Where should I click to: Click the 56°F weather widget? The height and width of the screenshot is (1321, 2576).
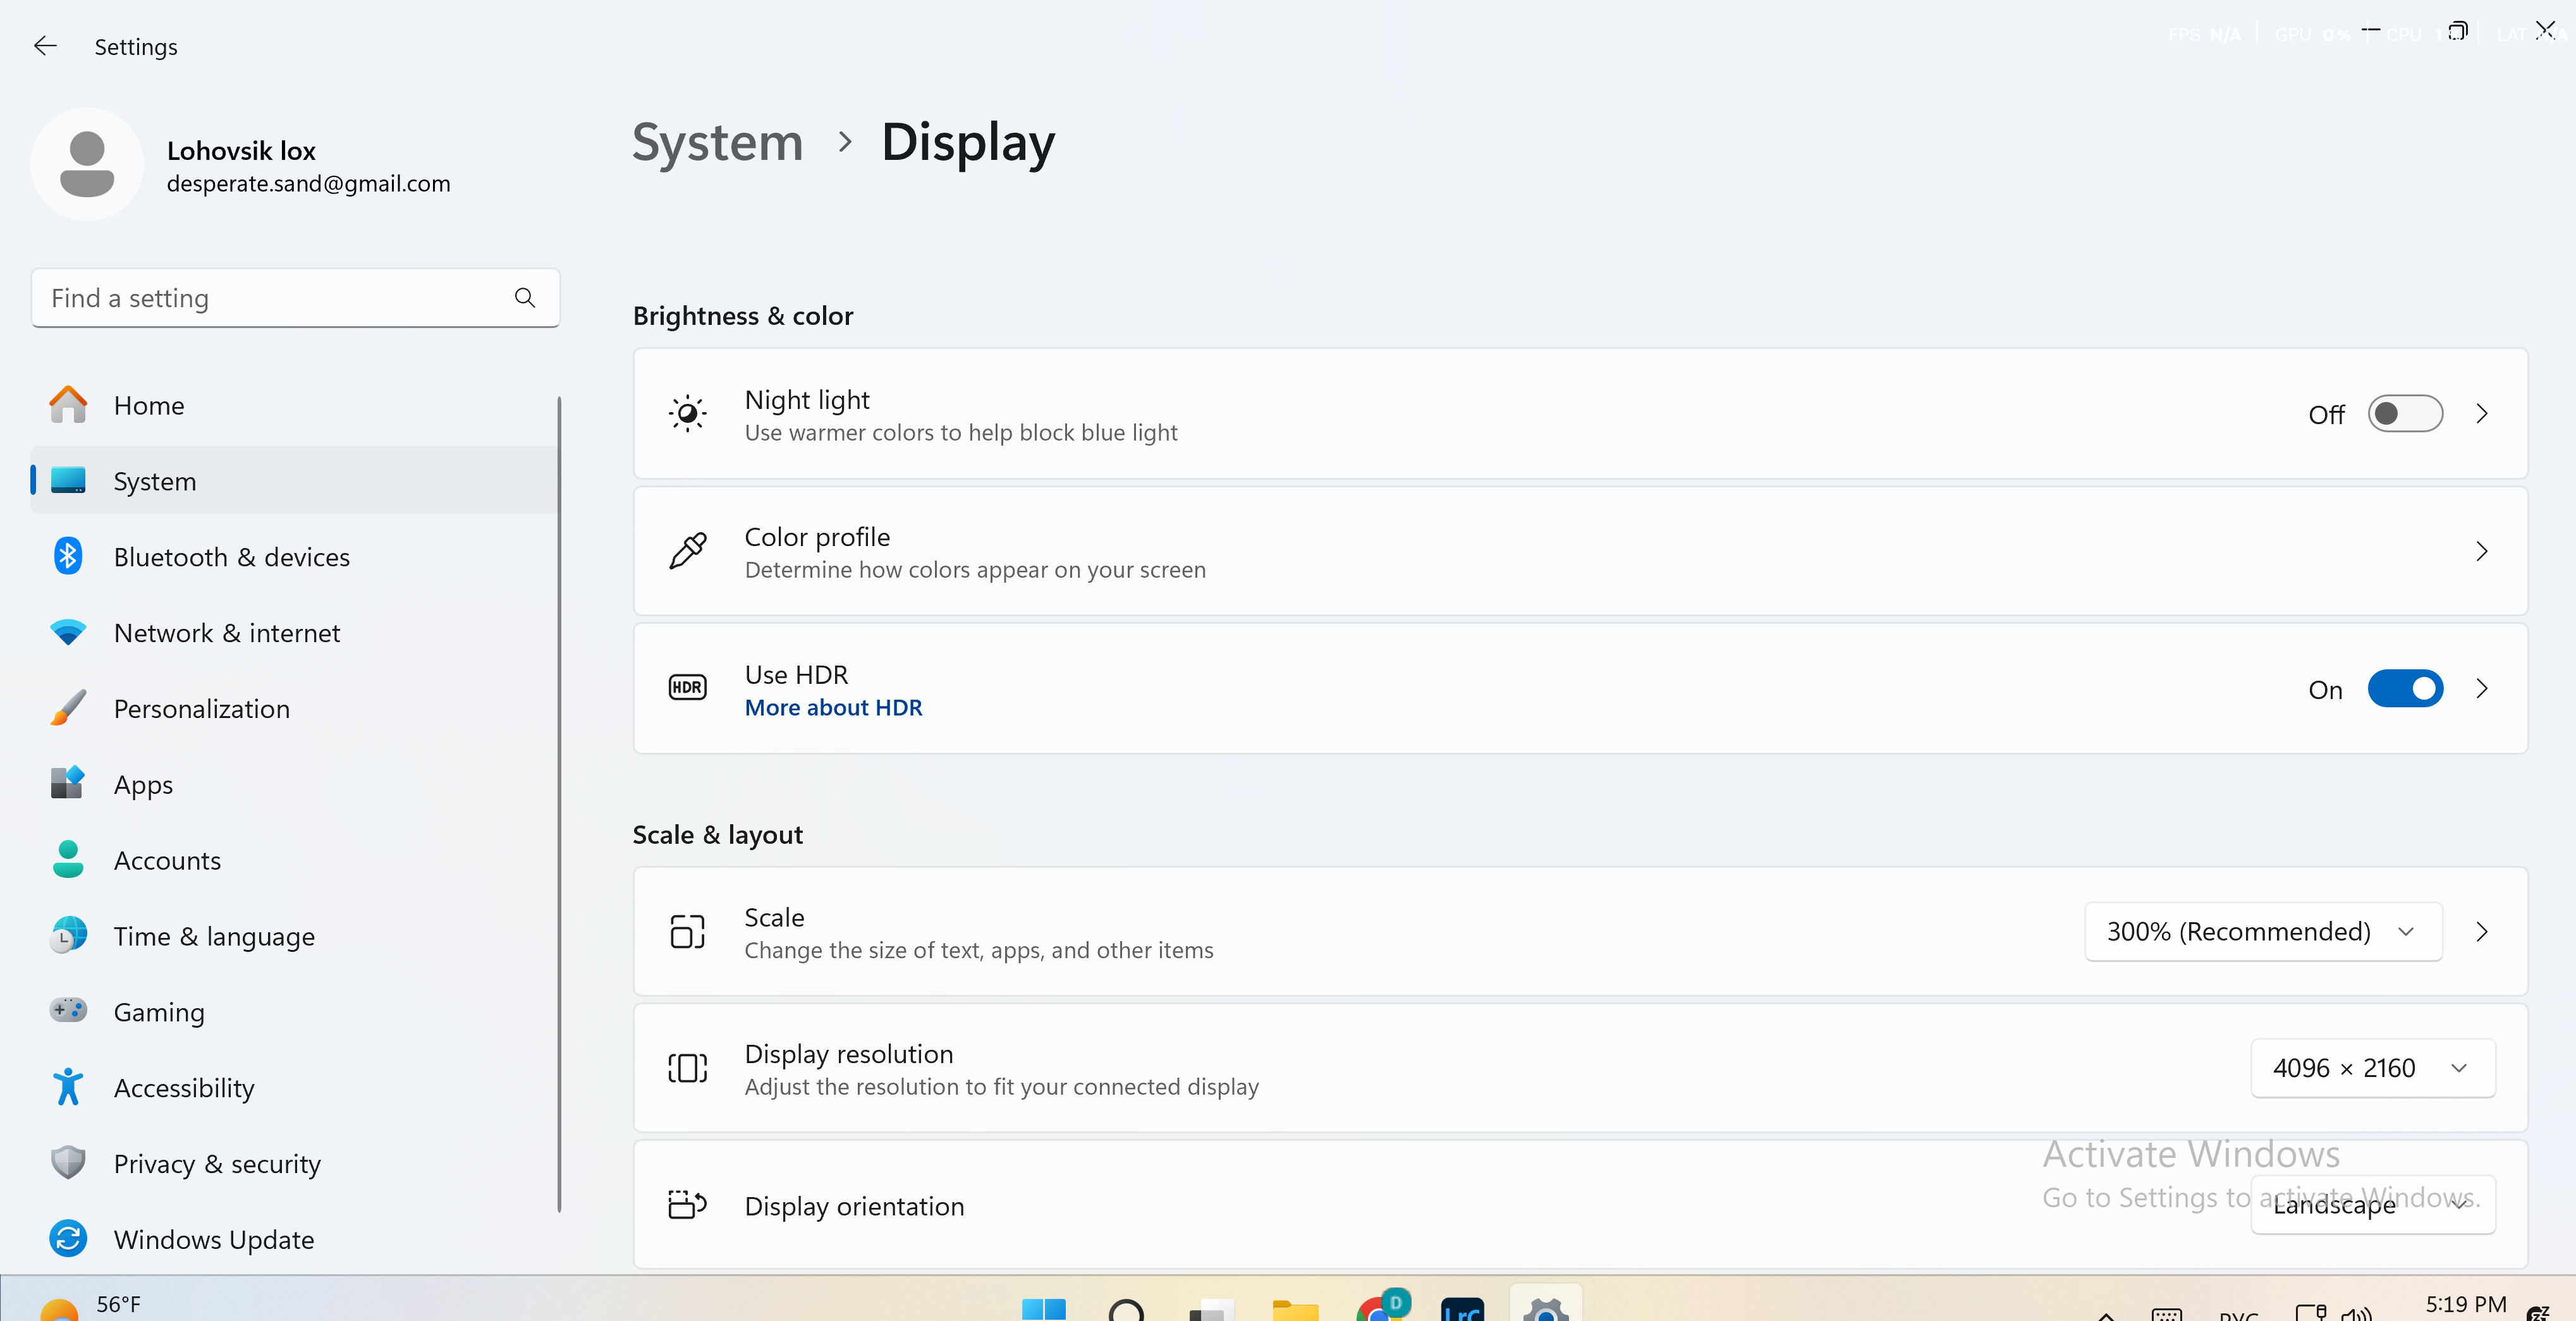pyautogui.click(x=90, y=1305)
